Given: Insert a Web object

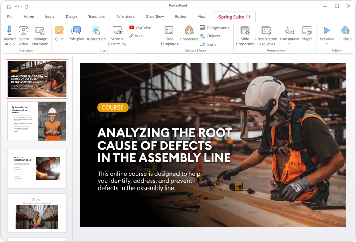Looking at the screenshot, I should tap(136, 36).
